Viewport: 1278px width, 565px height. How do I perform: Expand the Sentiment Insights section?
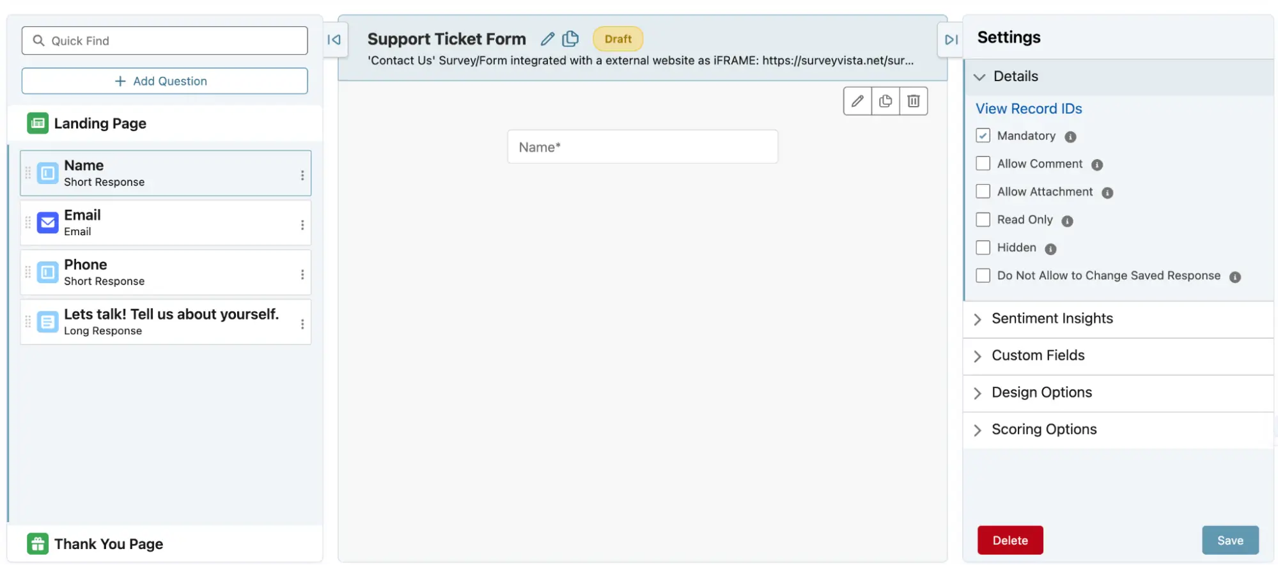click(1052, 318)
